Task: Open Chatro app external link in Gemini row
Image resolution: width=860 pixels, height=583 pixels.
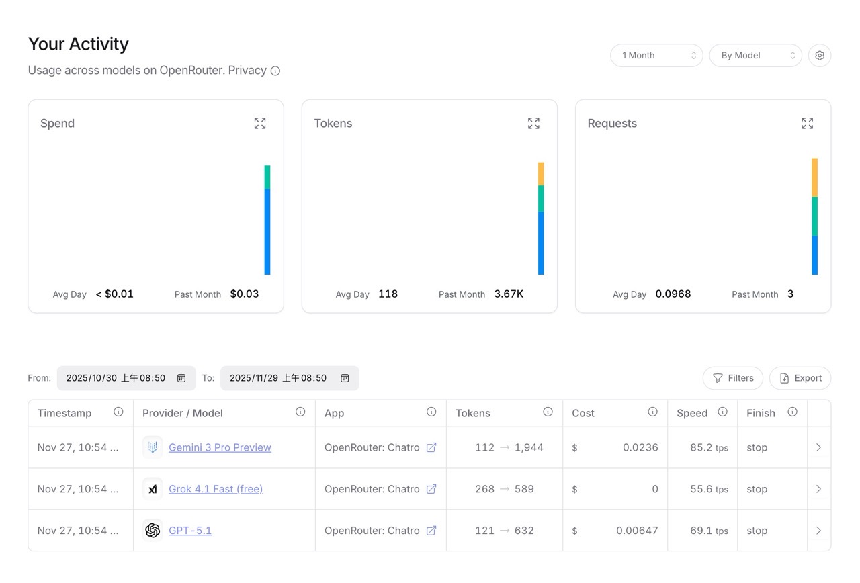Action: tap(431, 448)
